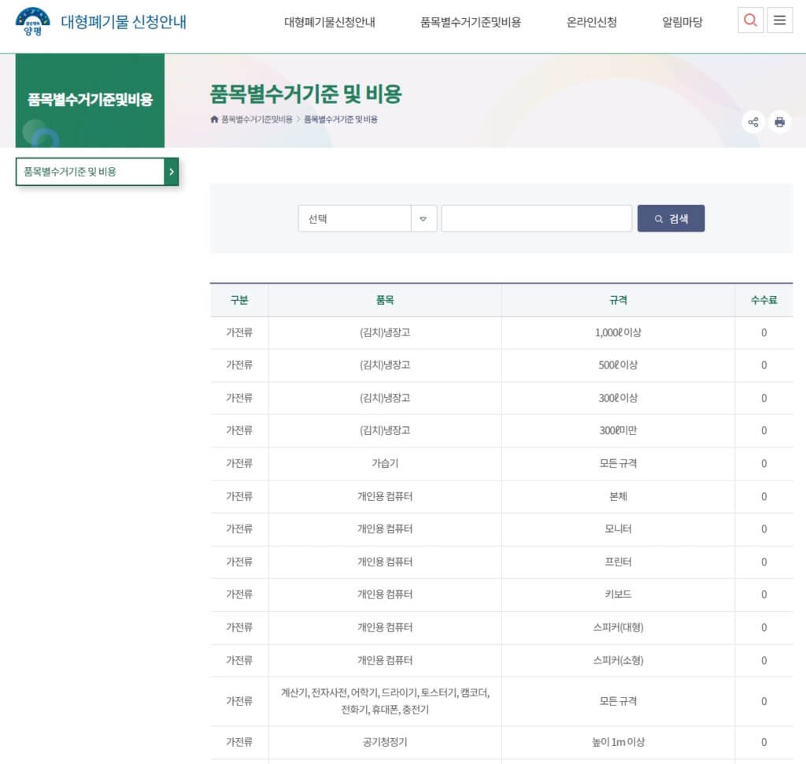The width and height of the screenshot is (806, 764).
Task: Click the final breadcrumb 품목별수거기준 및 비용
Action: [x=340, y=120]
